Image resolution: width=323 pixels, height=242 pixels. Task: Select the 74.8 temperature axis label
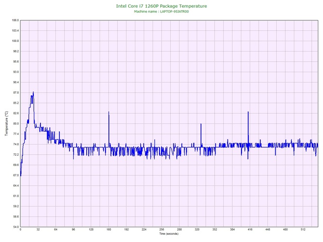[x=16, y=144]
